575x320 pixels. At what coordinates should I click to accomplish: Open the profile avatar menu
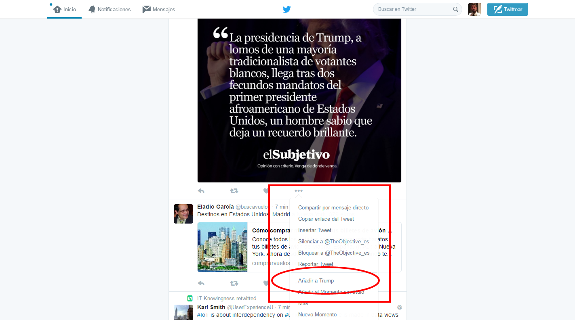(474, 9)
